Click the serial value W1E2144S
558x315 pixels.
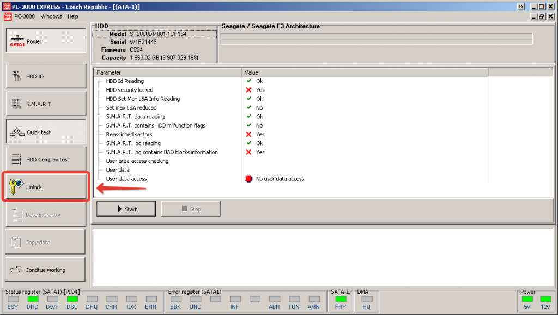pos(143,41)
